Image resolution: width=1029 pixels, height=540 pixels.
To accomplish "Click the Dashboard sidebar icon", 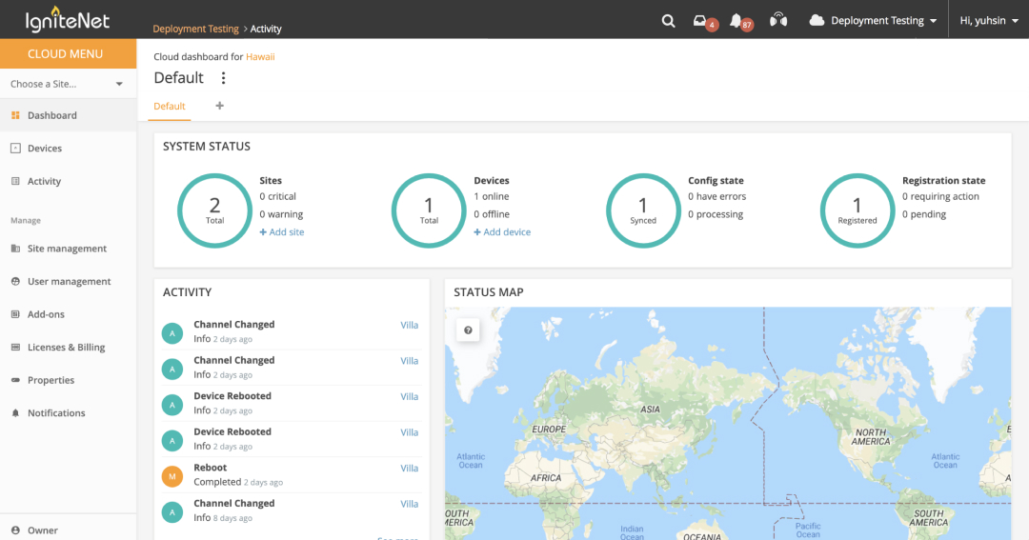I will point(16,115).
